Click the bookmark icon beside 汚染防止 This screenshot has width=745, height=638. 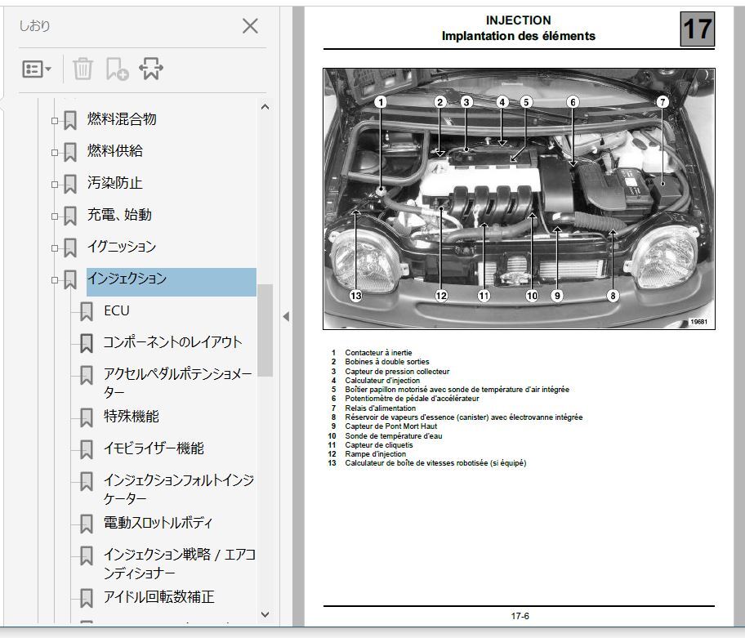[x=70, y=185]
